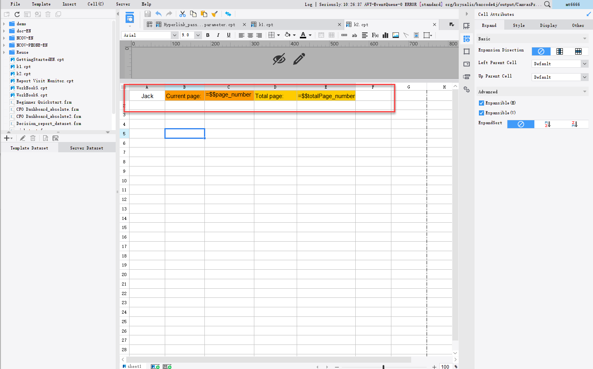This screenshot has height=369, width=593.
Task: Insert a chart using the toolbar icon
Action: (x=385, y=35)
